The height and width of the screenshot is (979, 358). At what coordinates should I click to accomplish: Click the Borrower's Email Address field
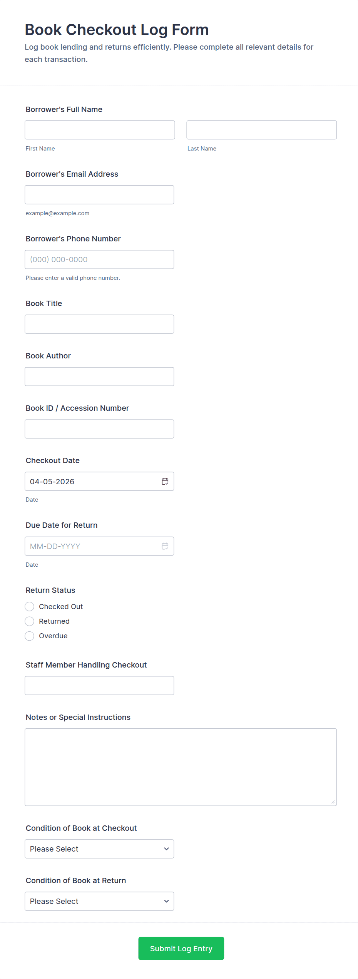(x=99, y=194)
